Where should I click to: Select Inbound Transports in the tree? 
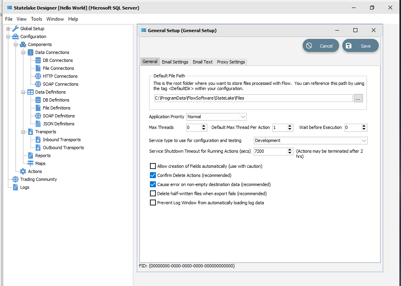coord(61,140)
